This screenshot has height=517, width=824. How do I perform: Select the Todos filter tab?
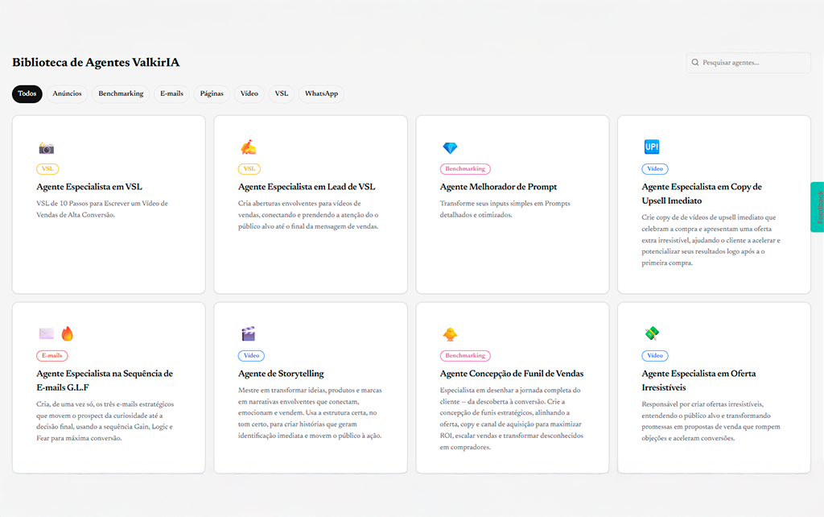click(x=27, y=93)
